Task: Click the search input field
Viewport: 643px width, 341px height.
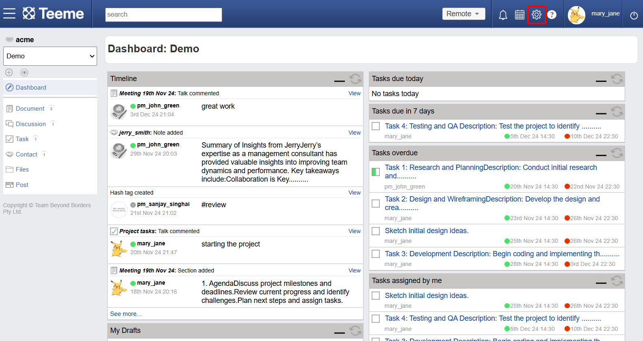Action: [x=164, y=15]
